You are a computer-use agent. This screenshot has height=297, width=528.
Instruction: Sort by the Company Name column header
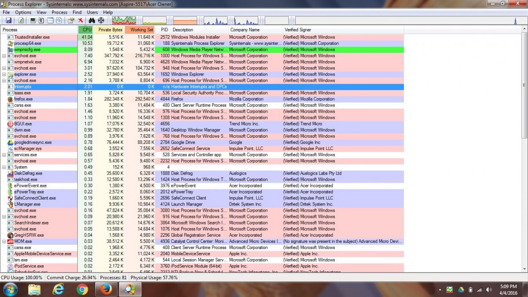(256, 30)
